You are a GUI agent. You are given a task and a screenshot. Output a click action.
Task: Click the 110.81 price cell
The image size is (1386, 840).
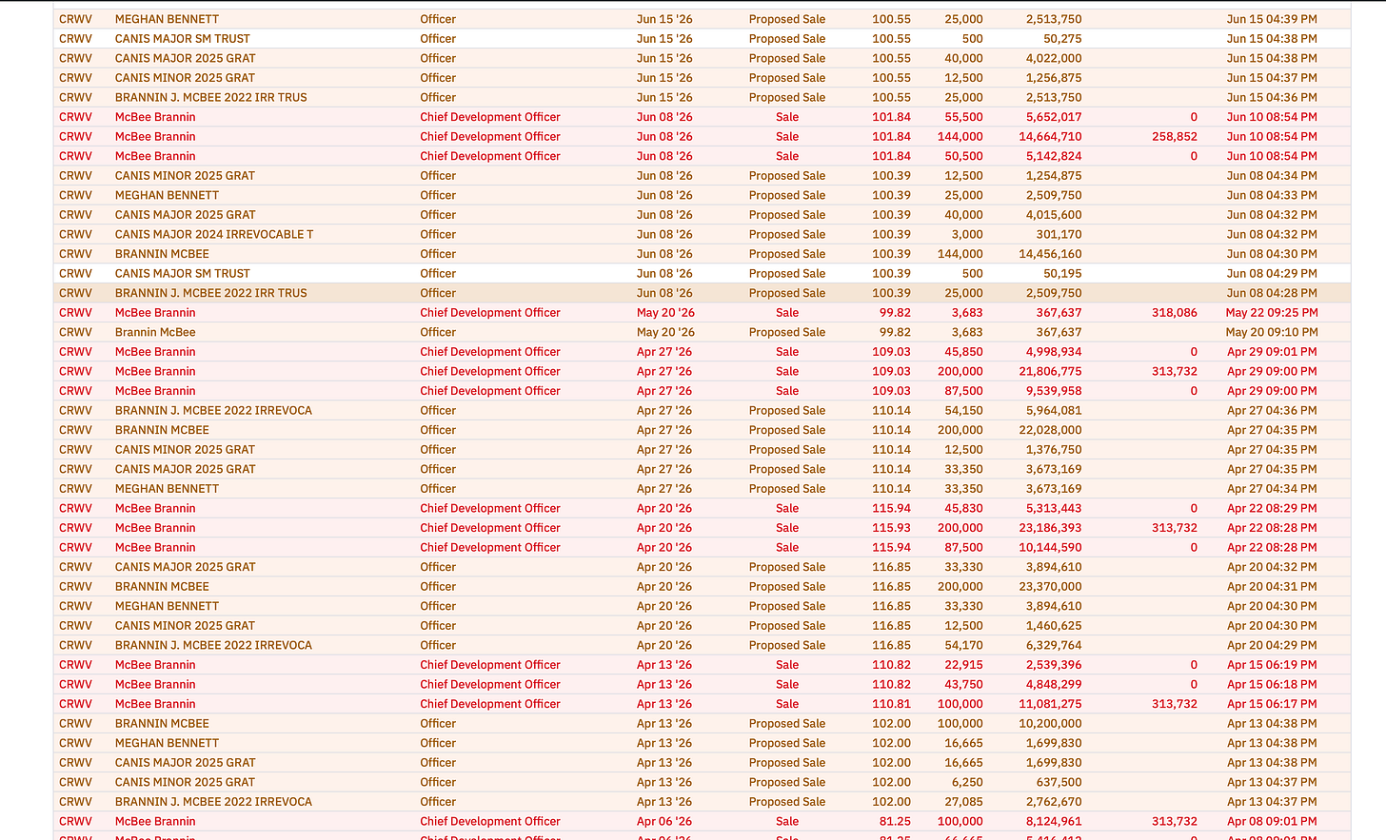click(891, 704)
